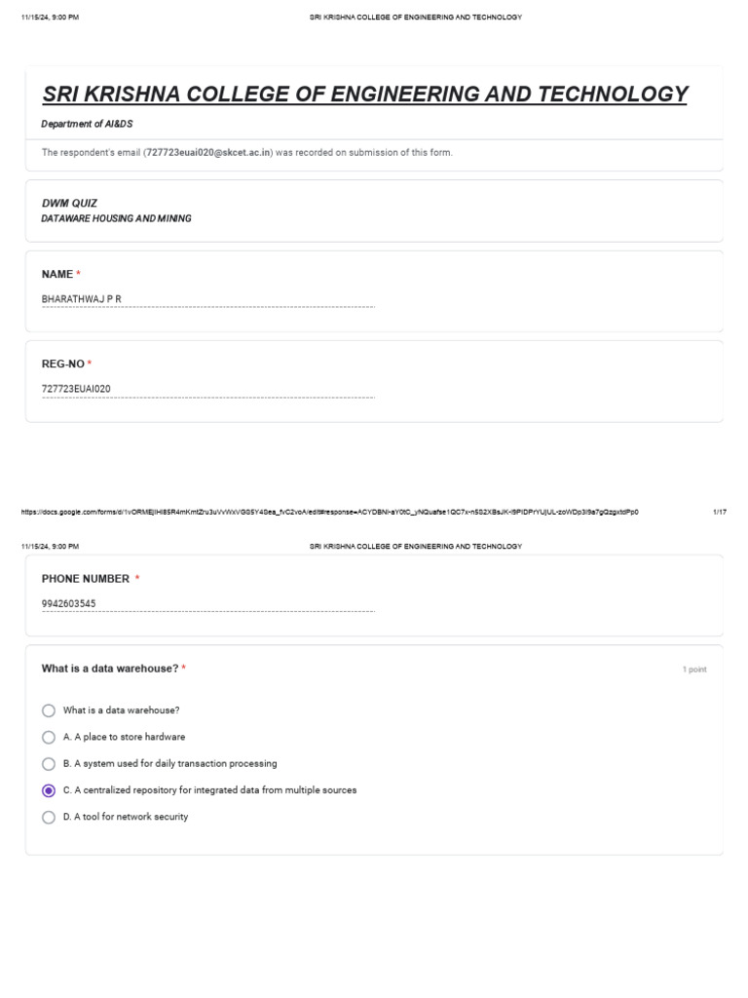Click the REG-NO field label
The height and width of the screenshot is (998, 748).
[x=62, y=364]
